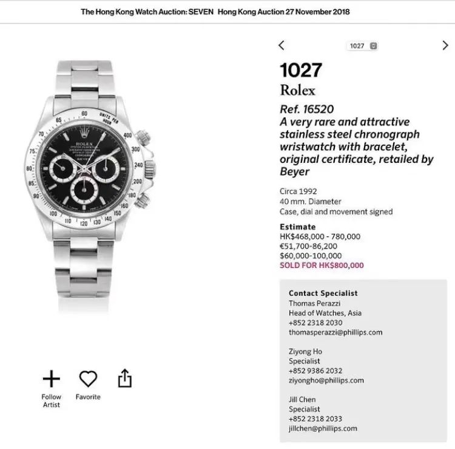Call Ziyong Ho at +852 9386 2032

[x=315, y=371]
